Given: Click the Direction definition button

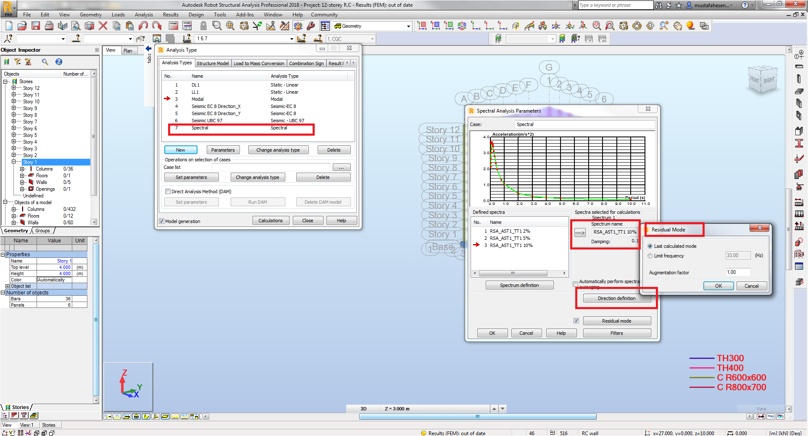Looking at the screenshot, I should point(617,298).
